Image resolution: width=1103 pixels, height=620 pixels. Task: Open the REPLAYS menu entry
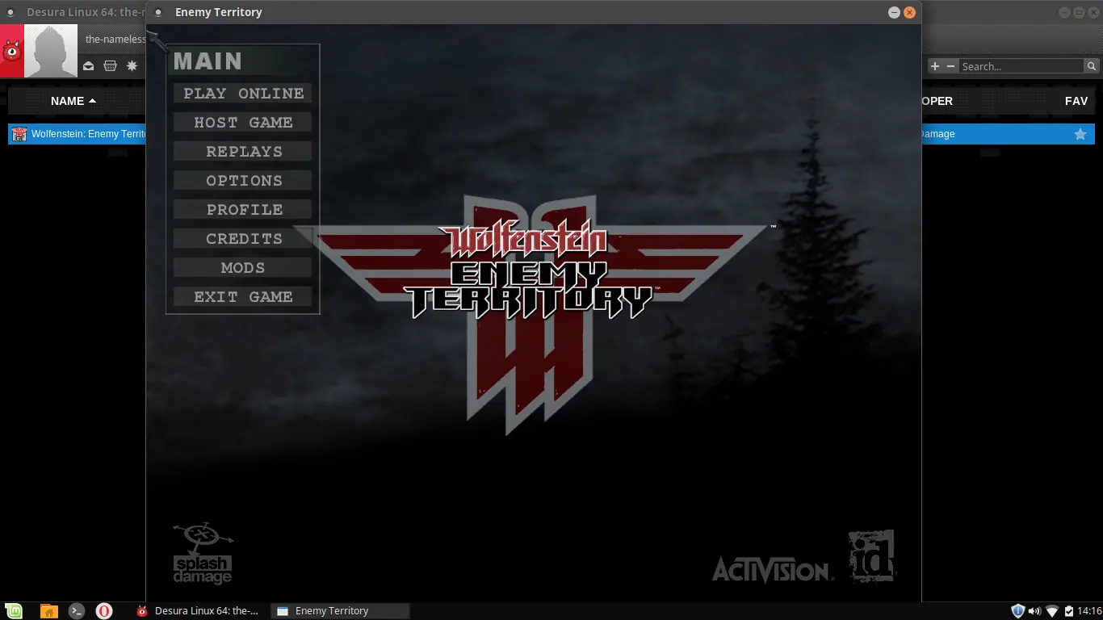tap(243, 152)
